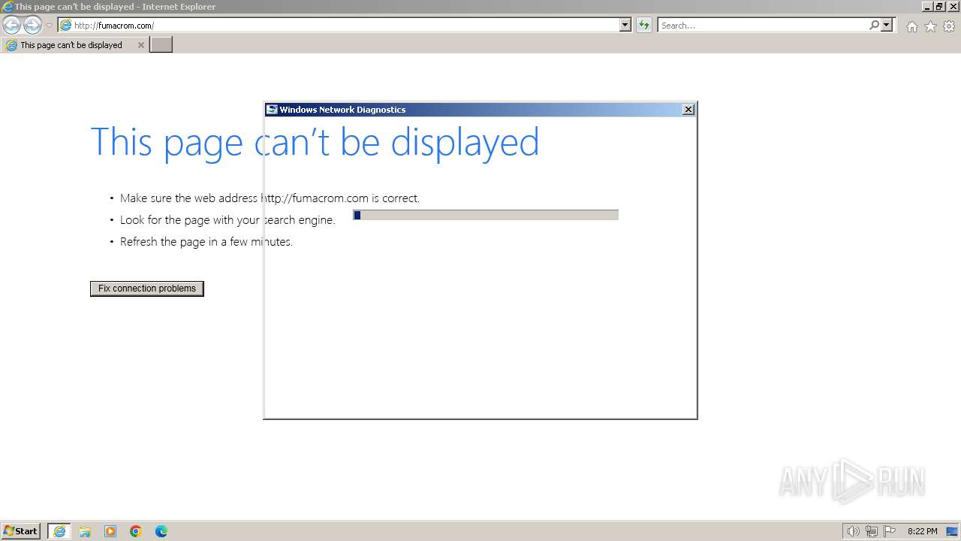Open the search provider dropdown arrow

(887, 26)
